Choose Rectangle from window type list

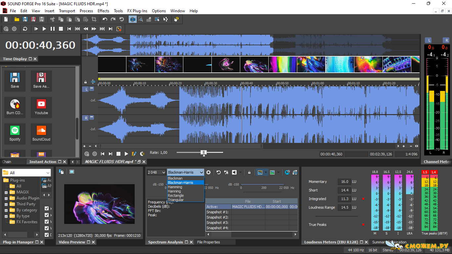coord(186,195)
